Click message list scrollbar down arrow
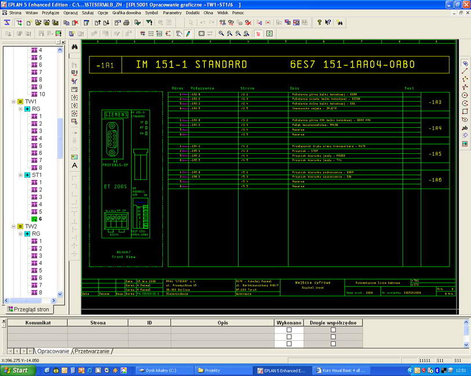The height and width of the screenshot is (376, 471). click(466, 345)
